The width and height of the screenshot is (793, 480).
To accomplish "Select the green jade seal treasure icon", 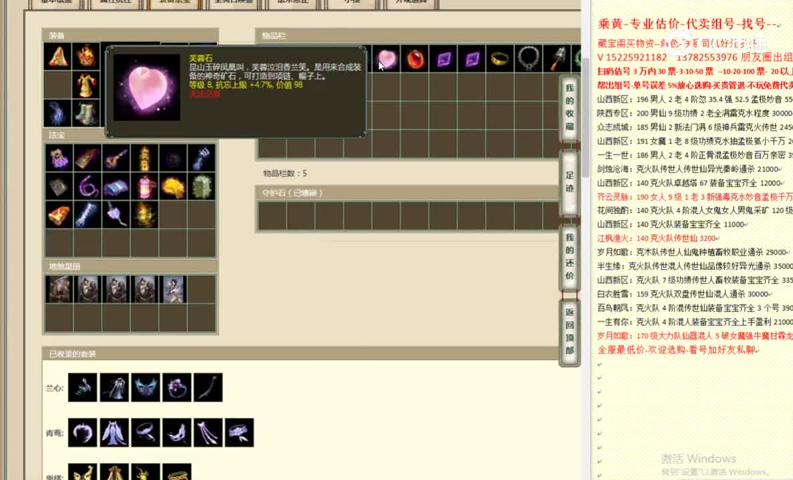I will click(202, 187).
